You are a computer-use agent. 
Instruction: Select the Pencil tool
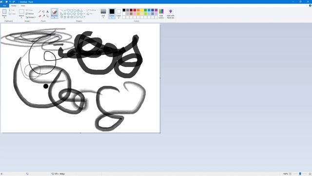point(40,12)
